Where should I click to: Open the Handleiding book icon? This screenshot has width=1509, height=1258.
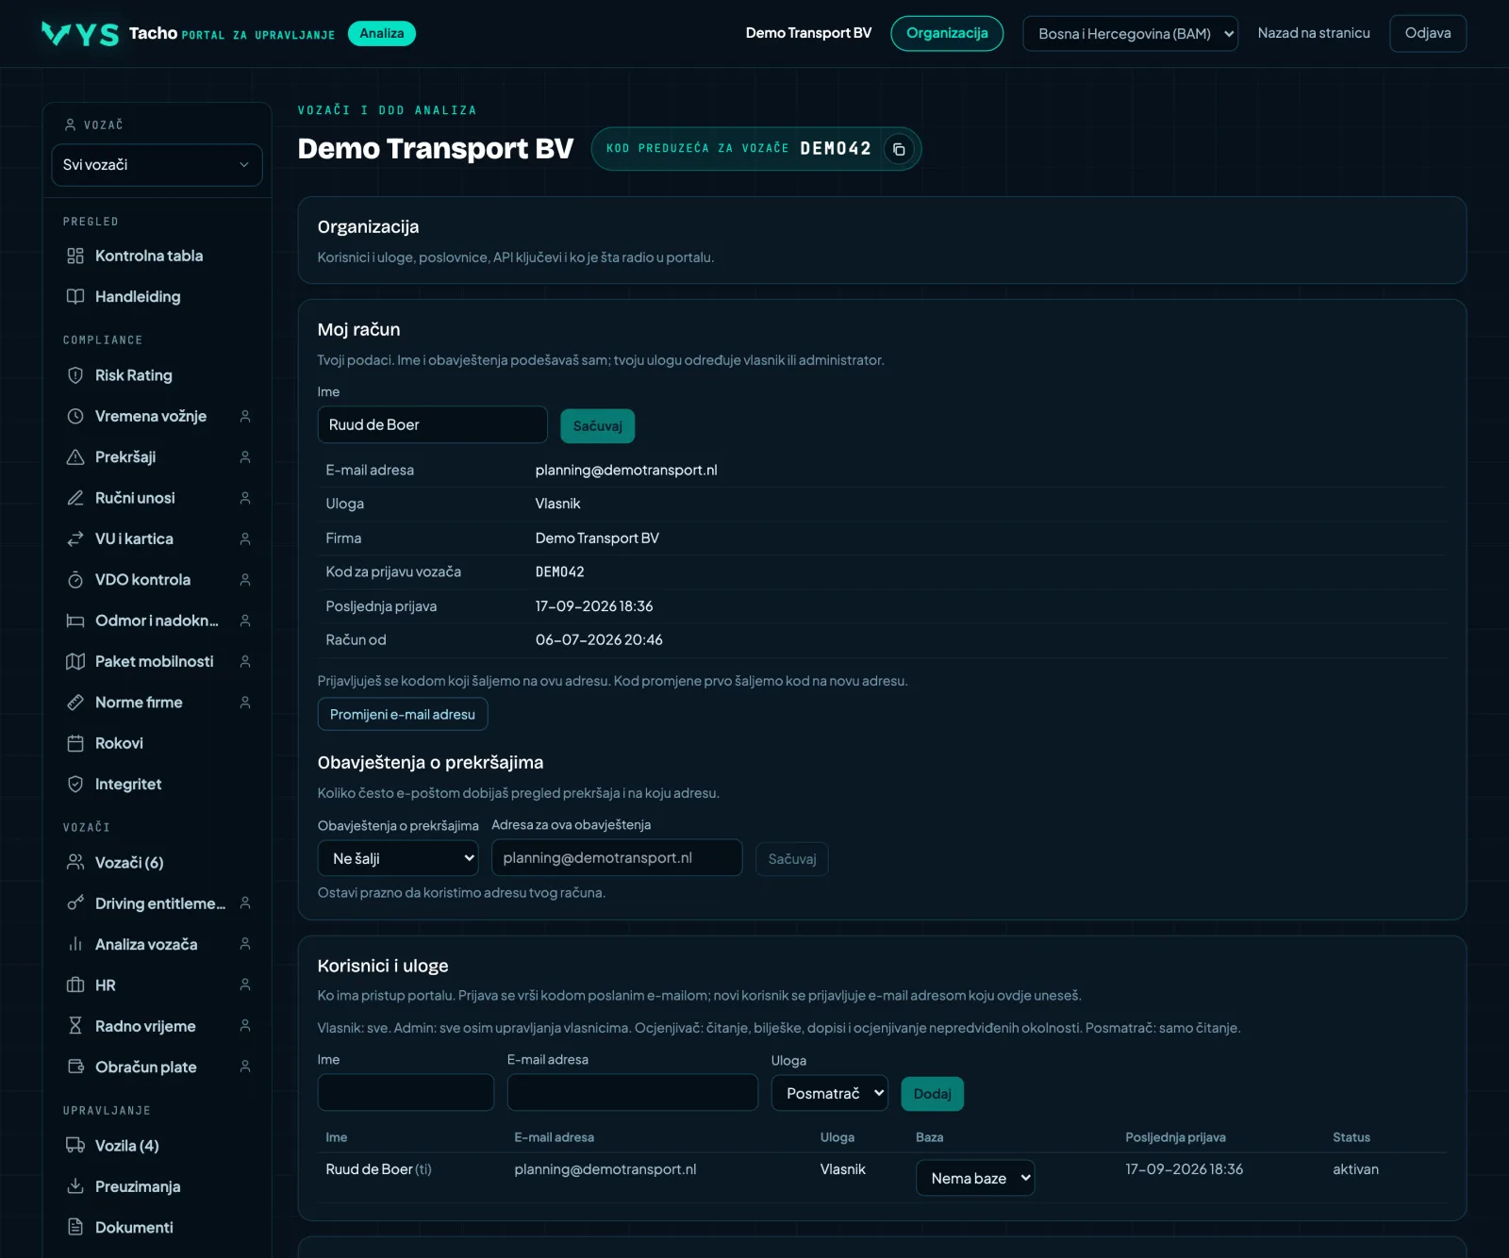point(75,296)
